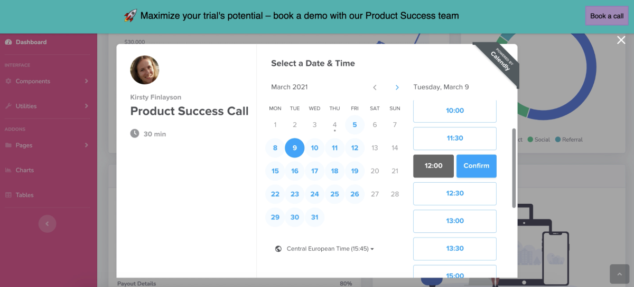The image size is (634, 287).
Task: Go to previous month with left arrow
Action: 375,87
